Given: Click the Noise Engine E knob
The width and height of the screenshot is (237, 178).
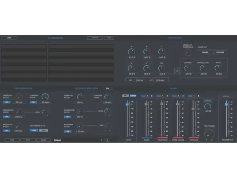Looking at the screenshot, I should click(147, 68).
